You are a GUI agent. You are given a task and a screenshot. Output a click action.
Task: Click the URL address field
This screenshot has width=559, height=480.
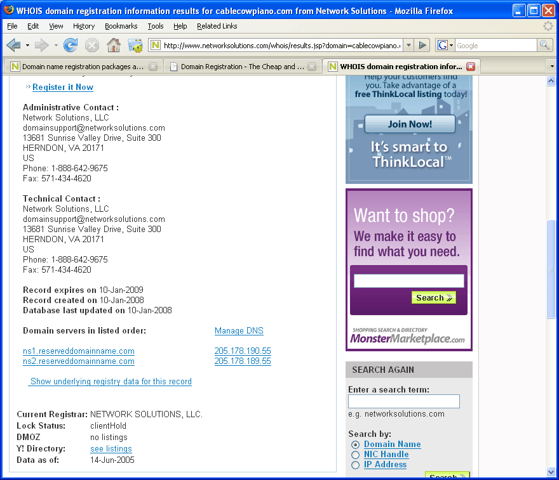(x=282, y=45)
